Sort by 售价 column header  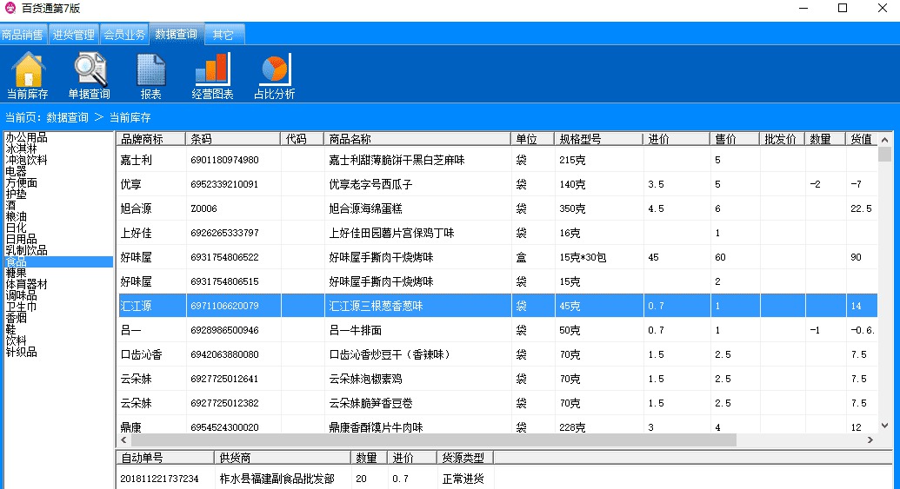(735, 139)
